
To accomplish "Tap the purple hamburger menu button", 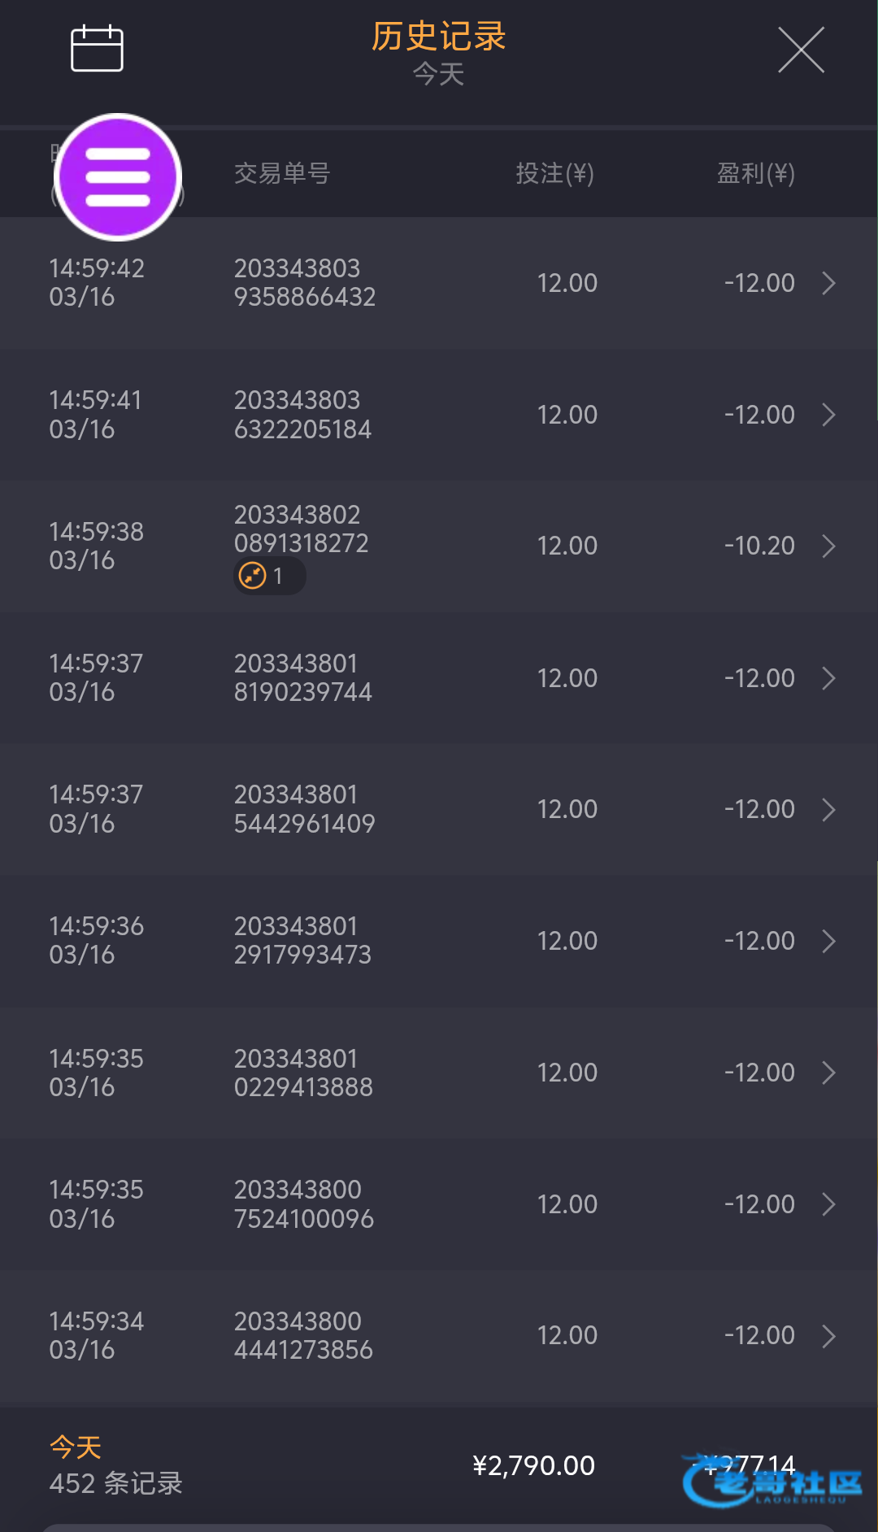I will pos(118,177).
